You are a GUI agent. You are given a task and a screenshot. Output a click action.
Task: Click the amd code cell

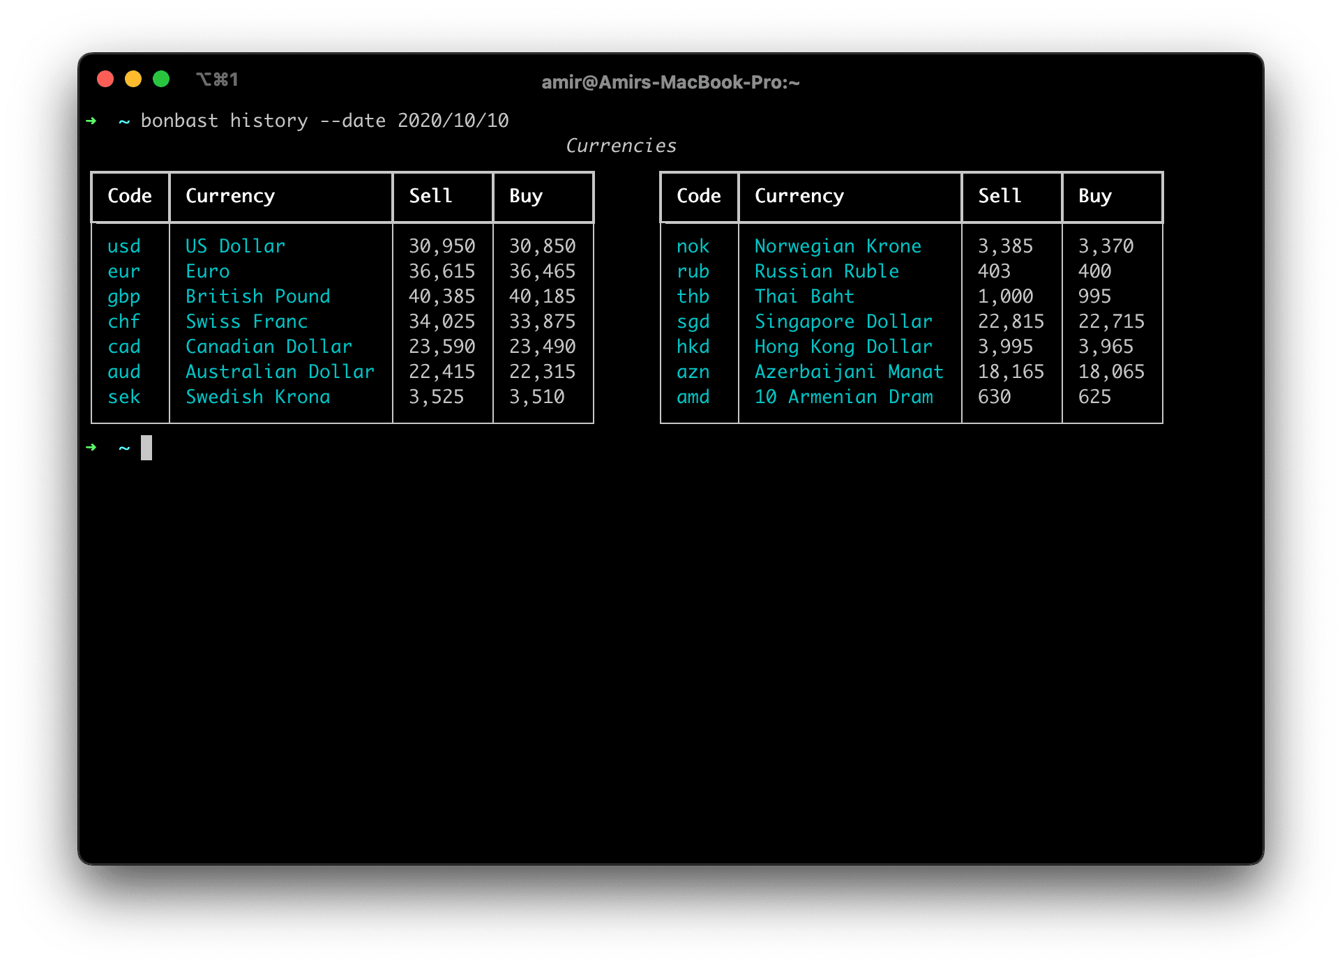[x=693, y=397]
